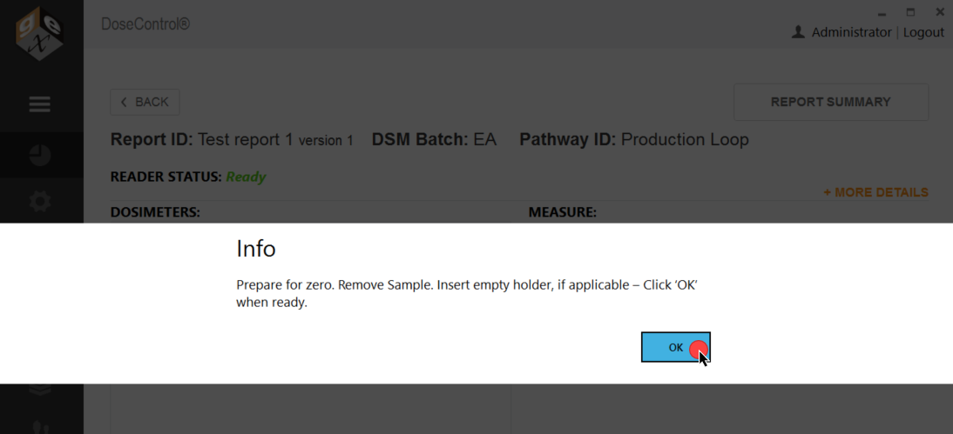Select the stacked layers sidebar icon
Image resolution: width=953 pixels, height=434 pixels.
tap(40, 390)
